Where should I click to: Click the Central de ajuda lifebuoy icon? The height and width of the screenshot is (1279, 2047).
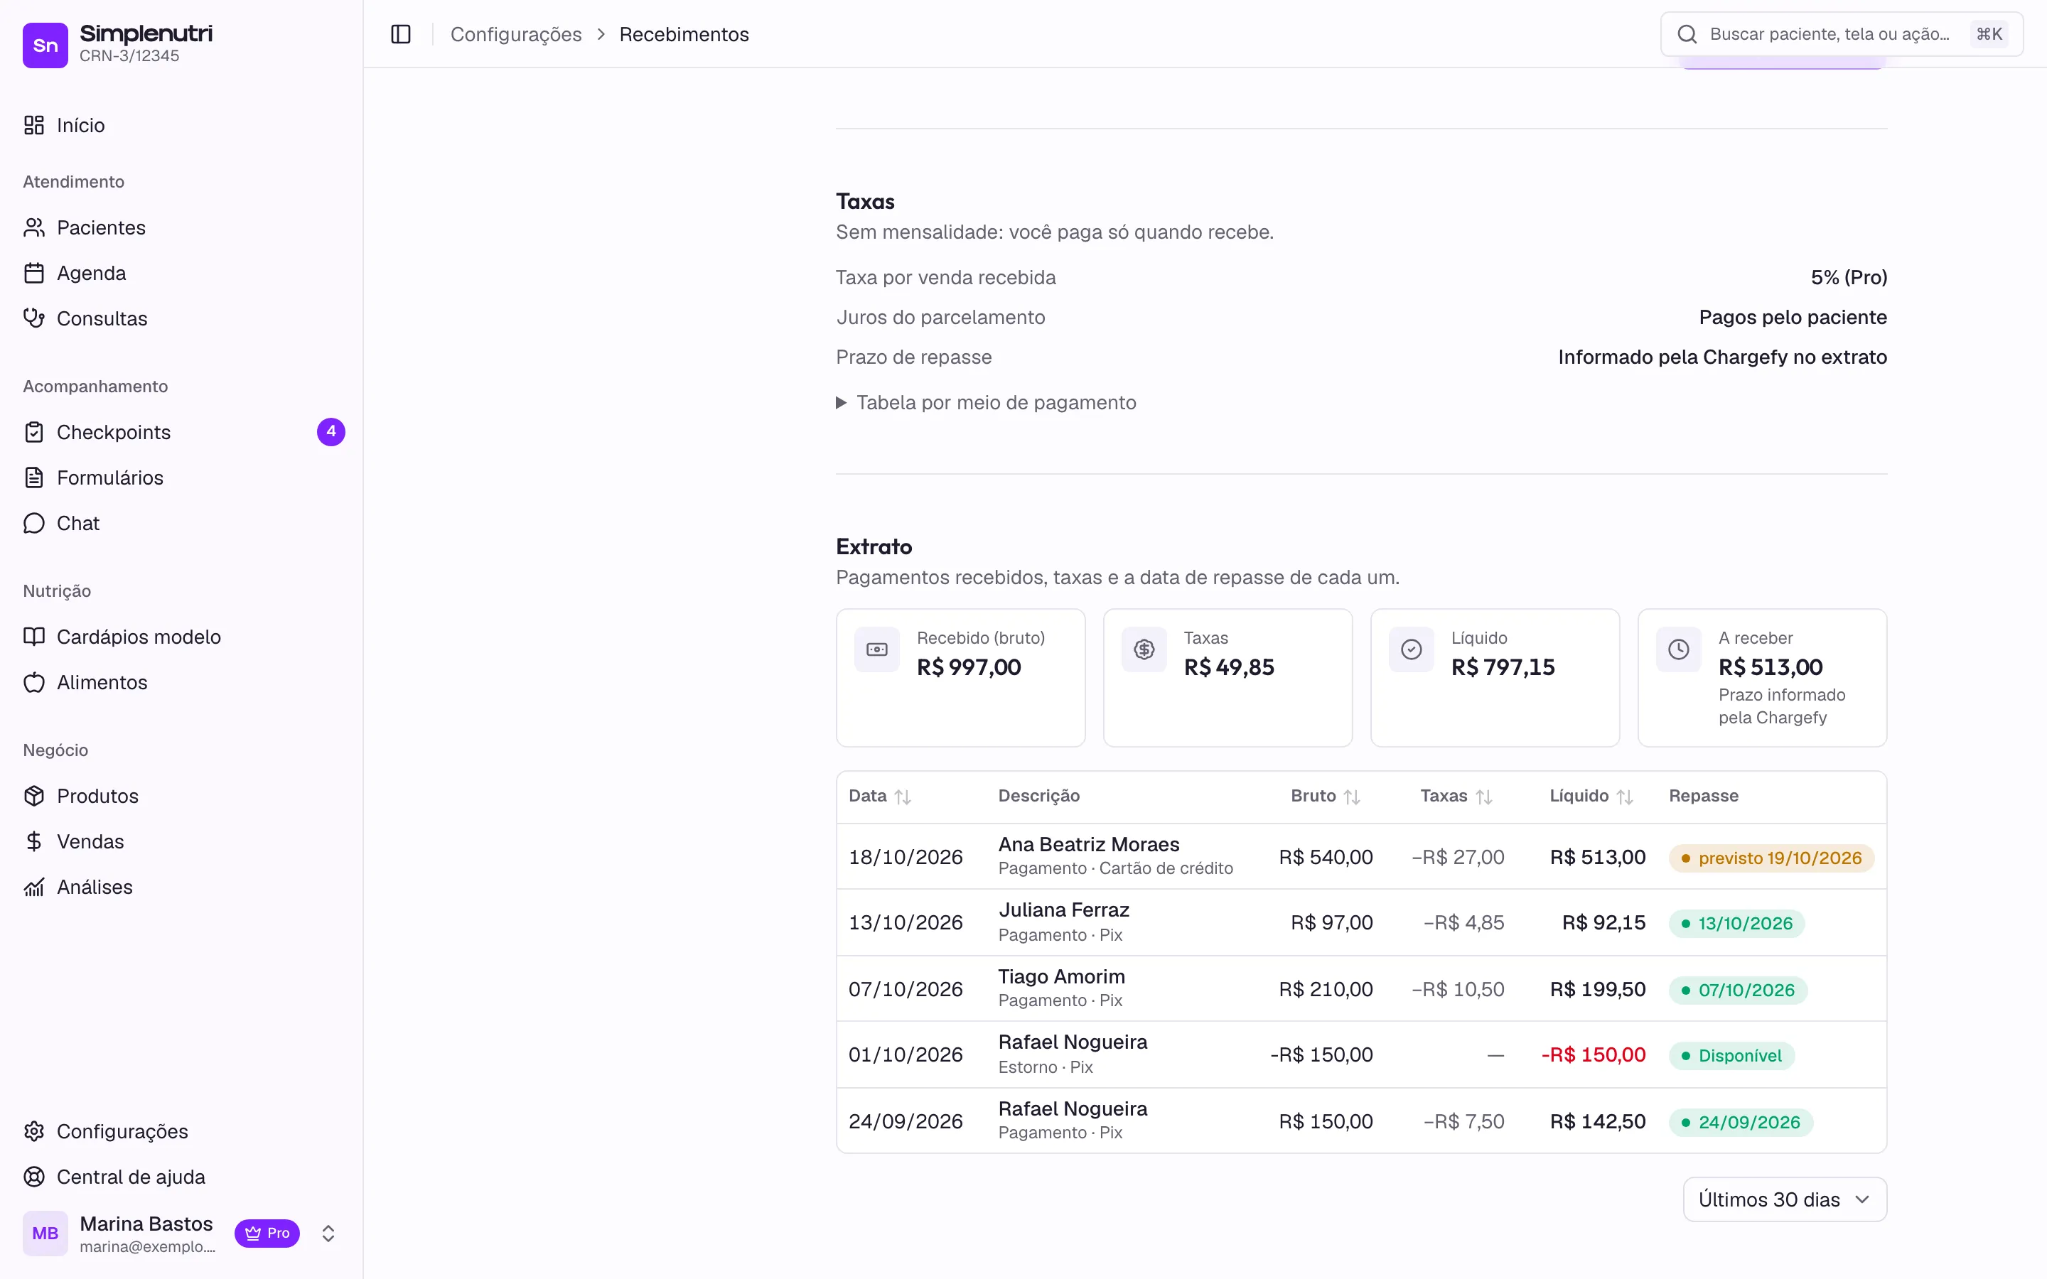point(34,1177)
